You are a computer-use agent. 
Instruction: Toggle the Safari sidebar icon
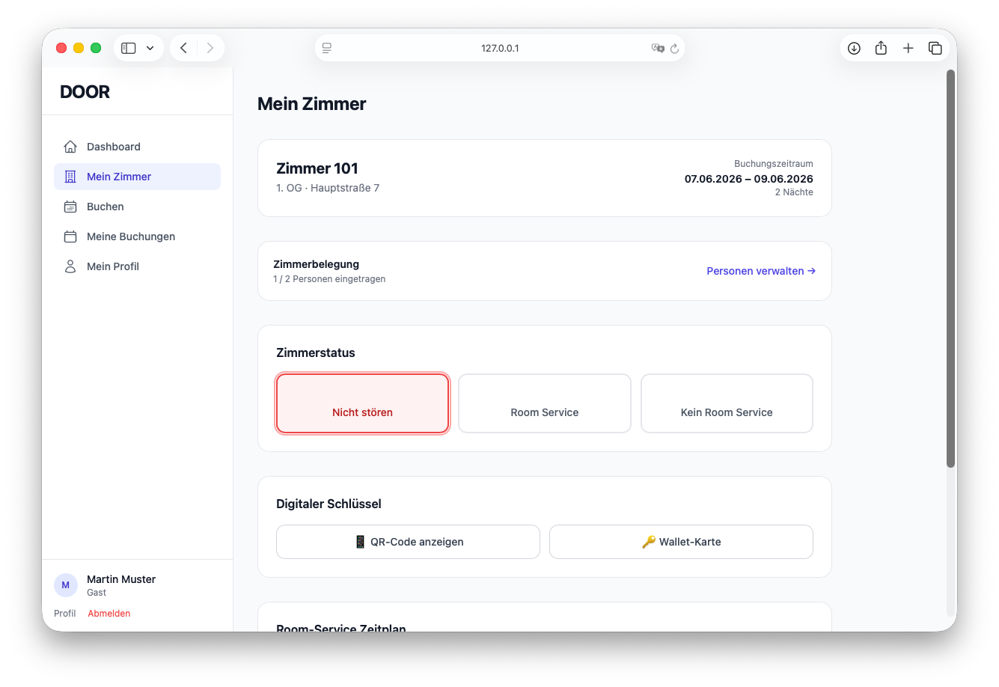129,48
